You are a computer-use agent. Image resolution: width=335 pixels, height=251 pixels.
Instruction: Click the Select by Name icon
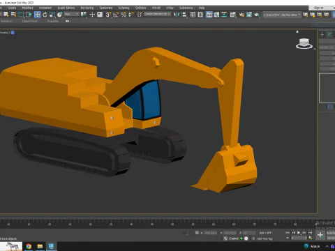pos(13,15)
